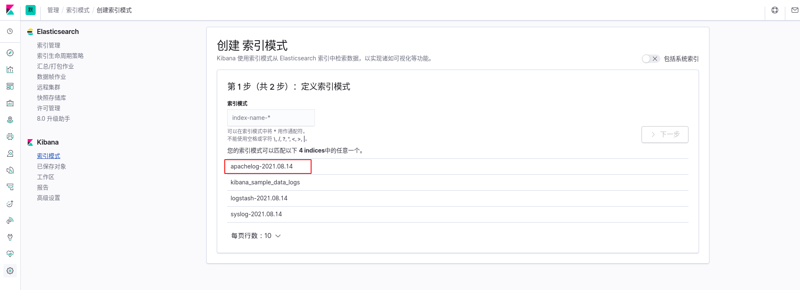800x290 pixels.
Task: Go to 索引模式 breadcrumb
Action: [78, 10]
